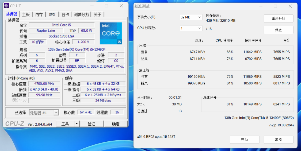
Task: Click the 436 MB / 32610 MB memory usage
Action: pos(221,21)
